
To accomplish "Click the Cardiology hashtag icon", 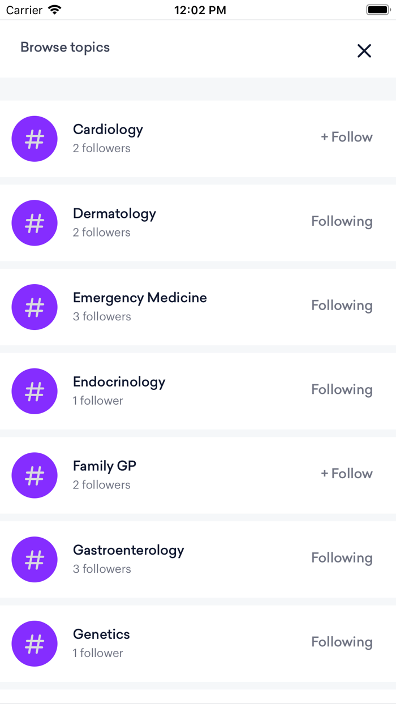I will 35,139.
